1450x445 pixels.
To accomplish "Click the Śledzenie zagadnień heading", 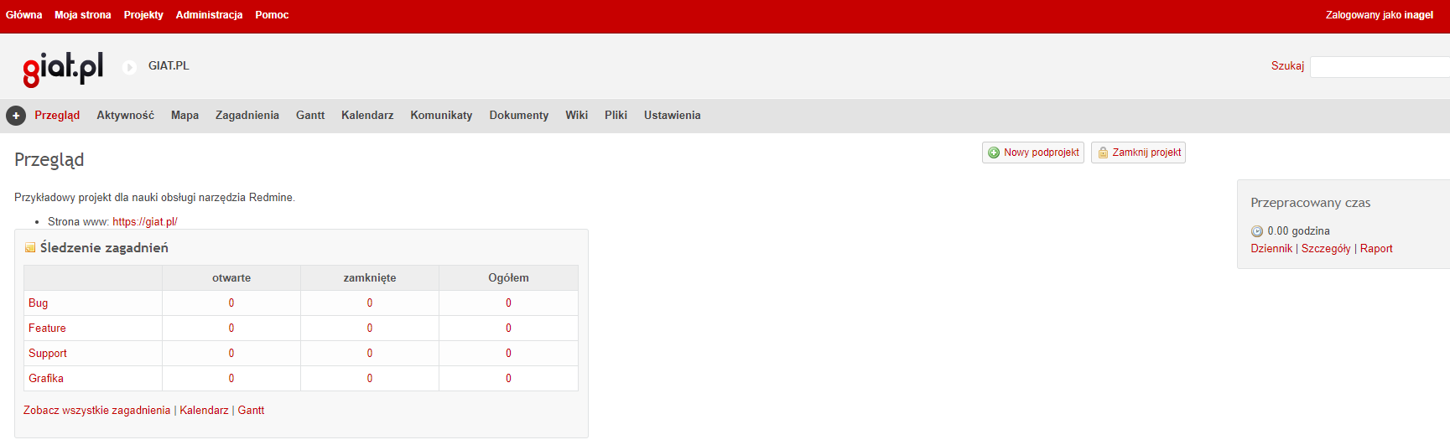I will coord(104,248).
